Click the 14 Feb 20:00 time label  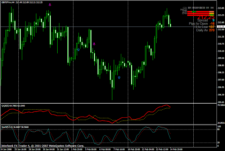(x=176, y=149)
